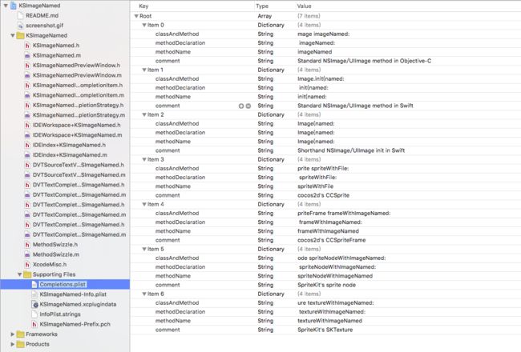Click the Frameworks folder icon
521x352 pixels.
pos(20,334)
